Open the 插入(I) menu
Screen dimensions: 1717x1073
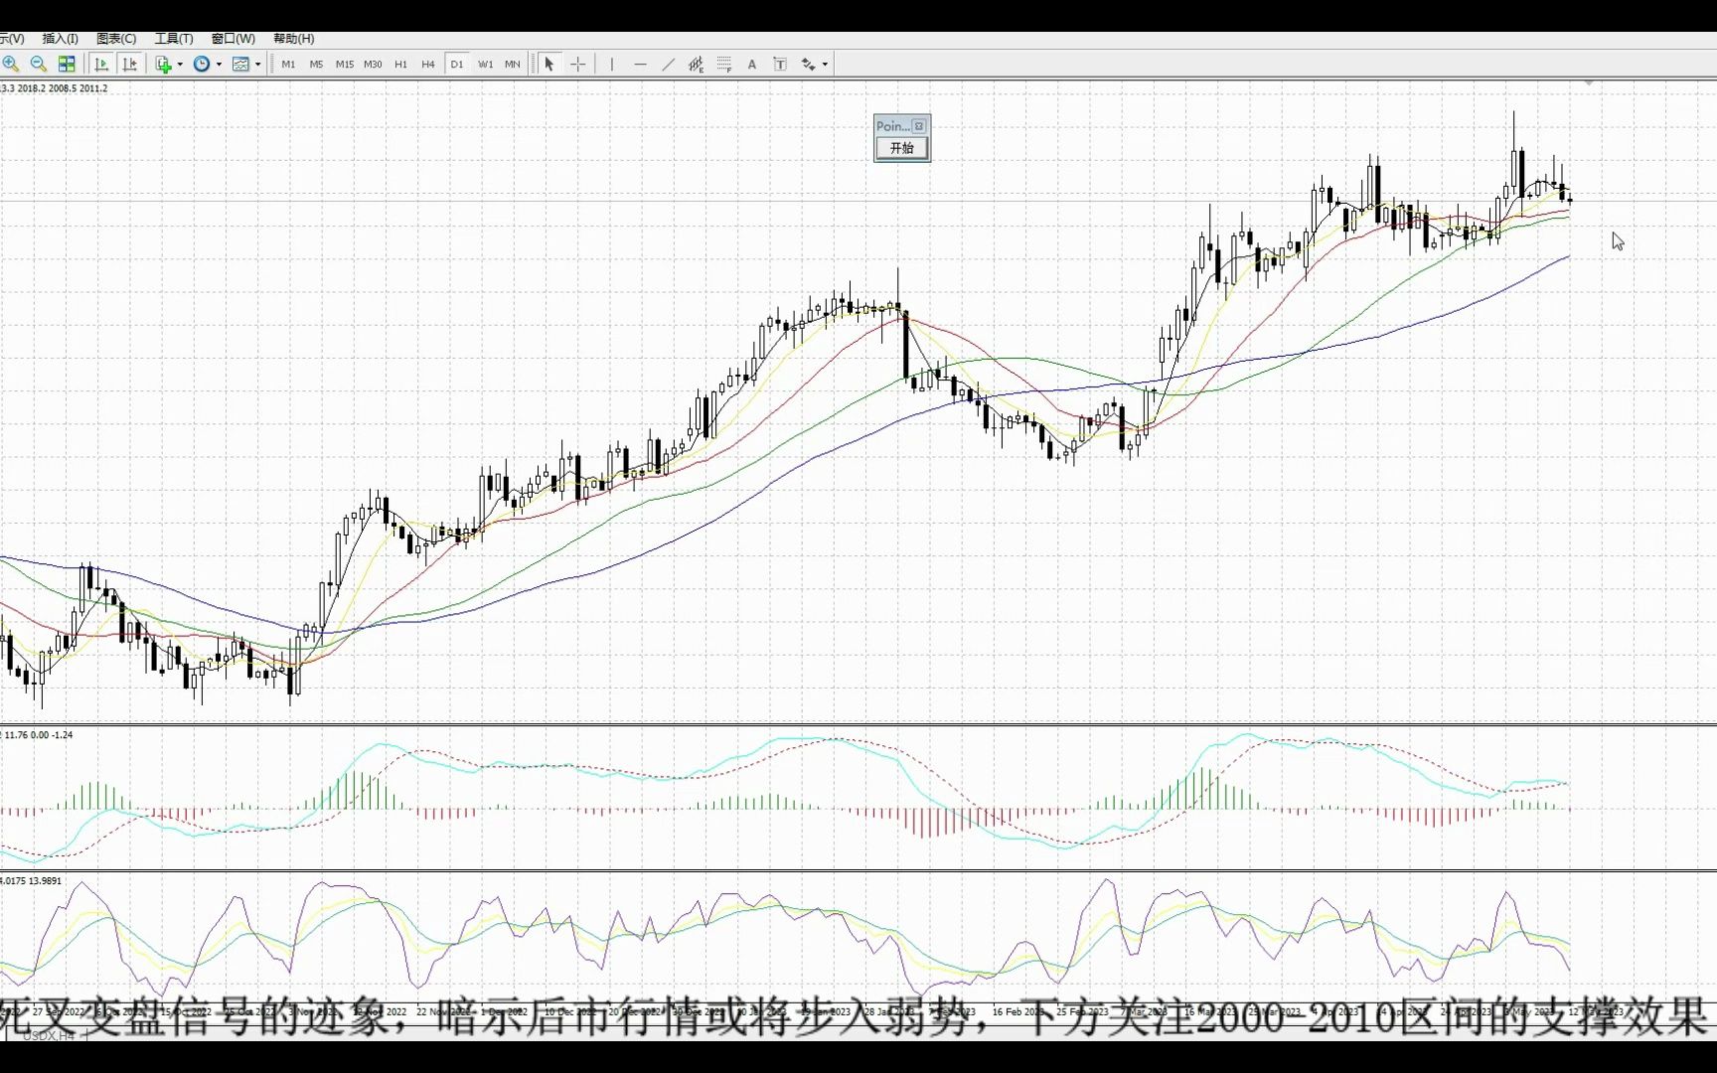tap(60, 39)
